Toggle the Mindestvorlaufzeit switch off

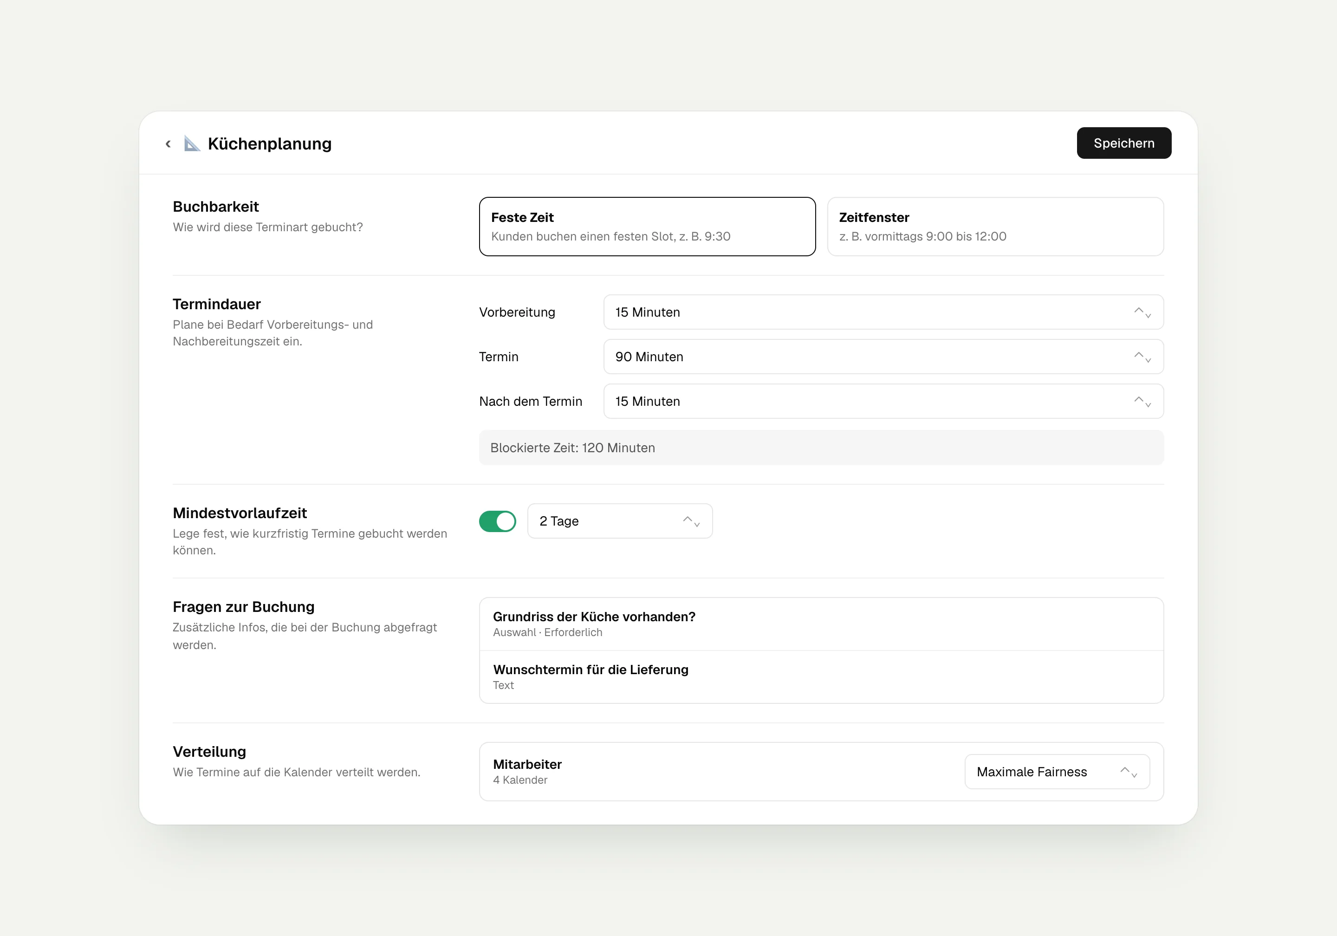pyautogui.click(x=497, y=521)
